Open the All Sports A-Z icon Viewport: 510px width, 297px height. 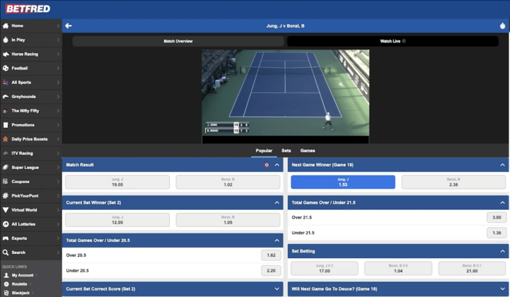(5, 82)
